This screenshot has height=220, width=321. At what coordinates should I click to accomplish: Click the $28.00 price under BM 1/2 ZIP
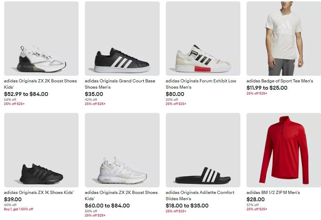point(256,199)
